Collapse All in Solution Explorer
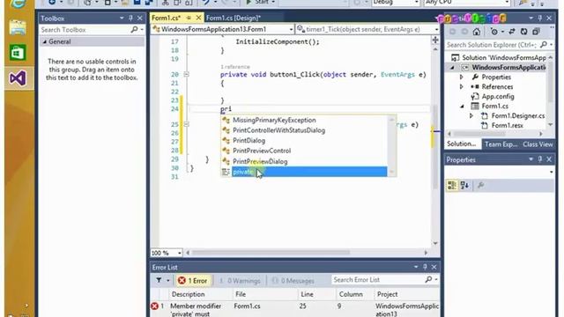564x317 pixels. click(536, 32)
